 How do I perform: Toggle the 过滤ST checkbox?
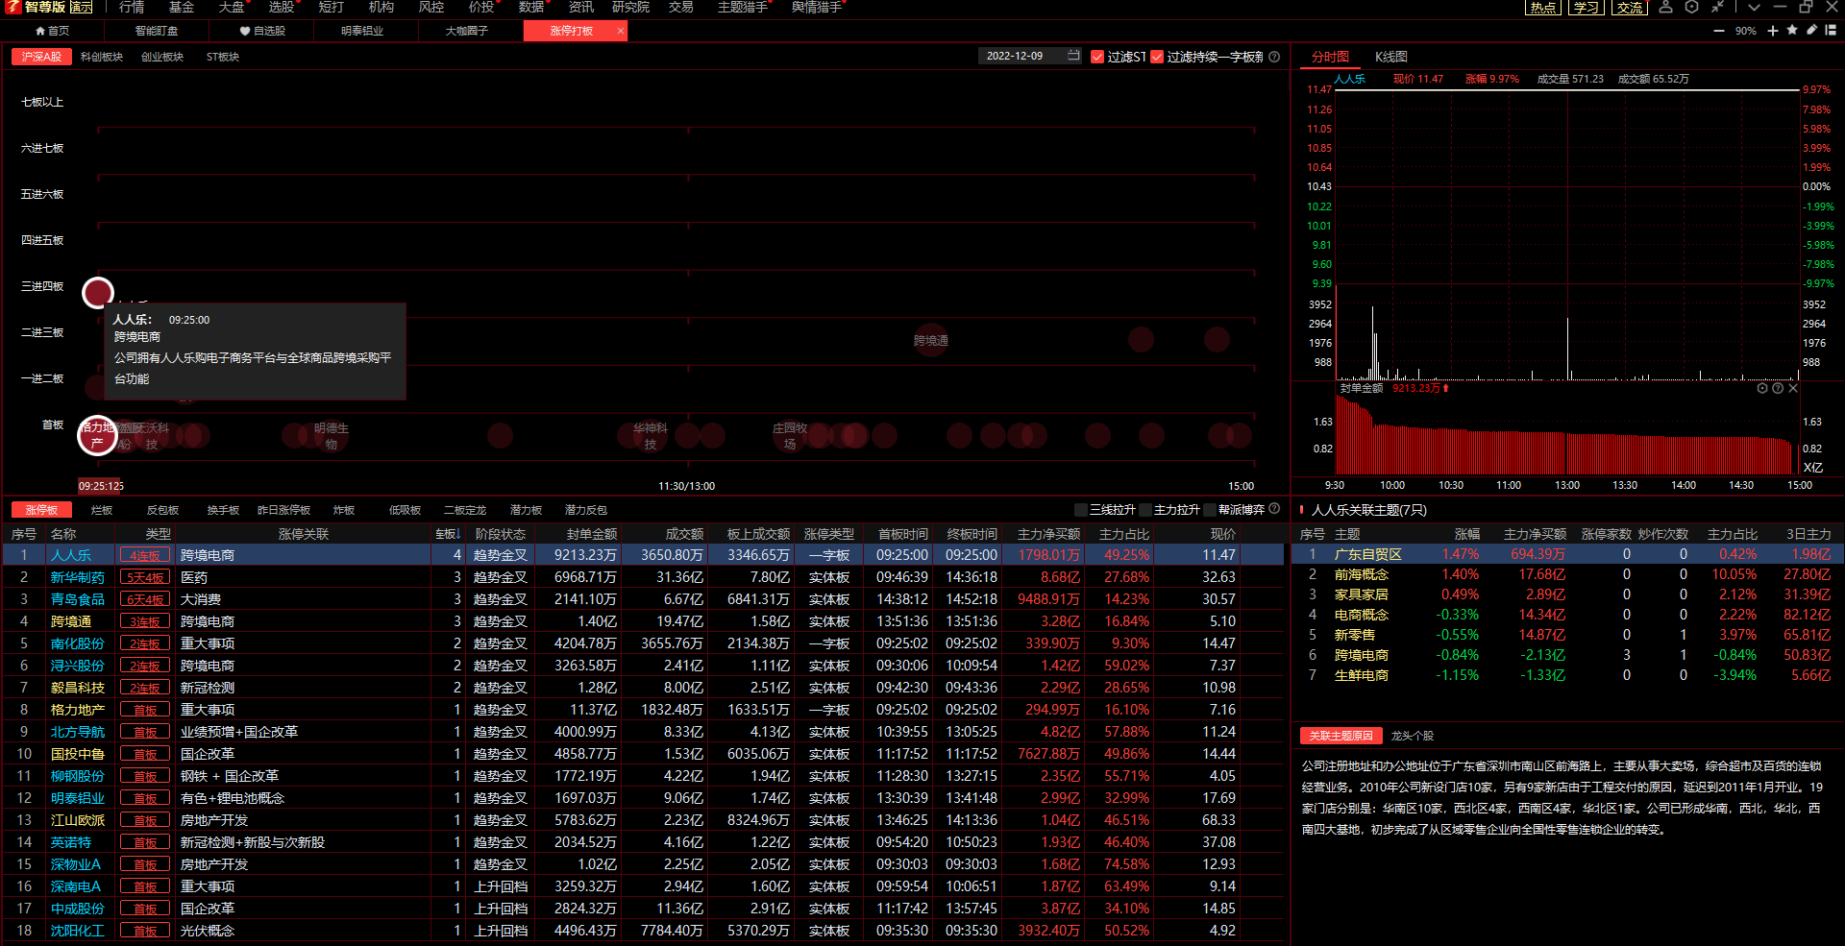tap(1097, 57)
